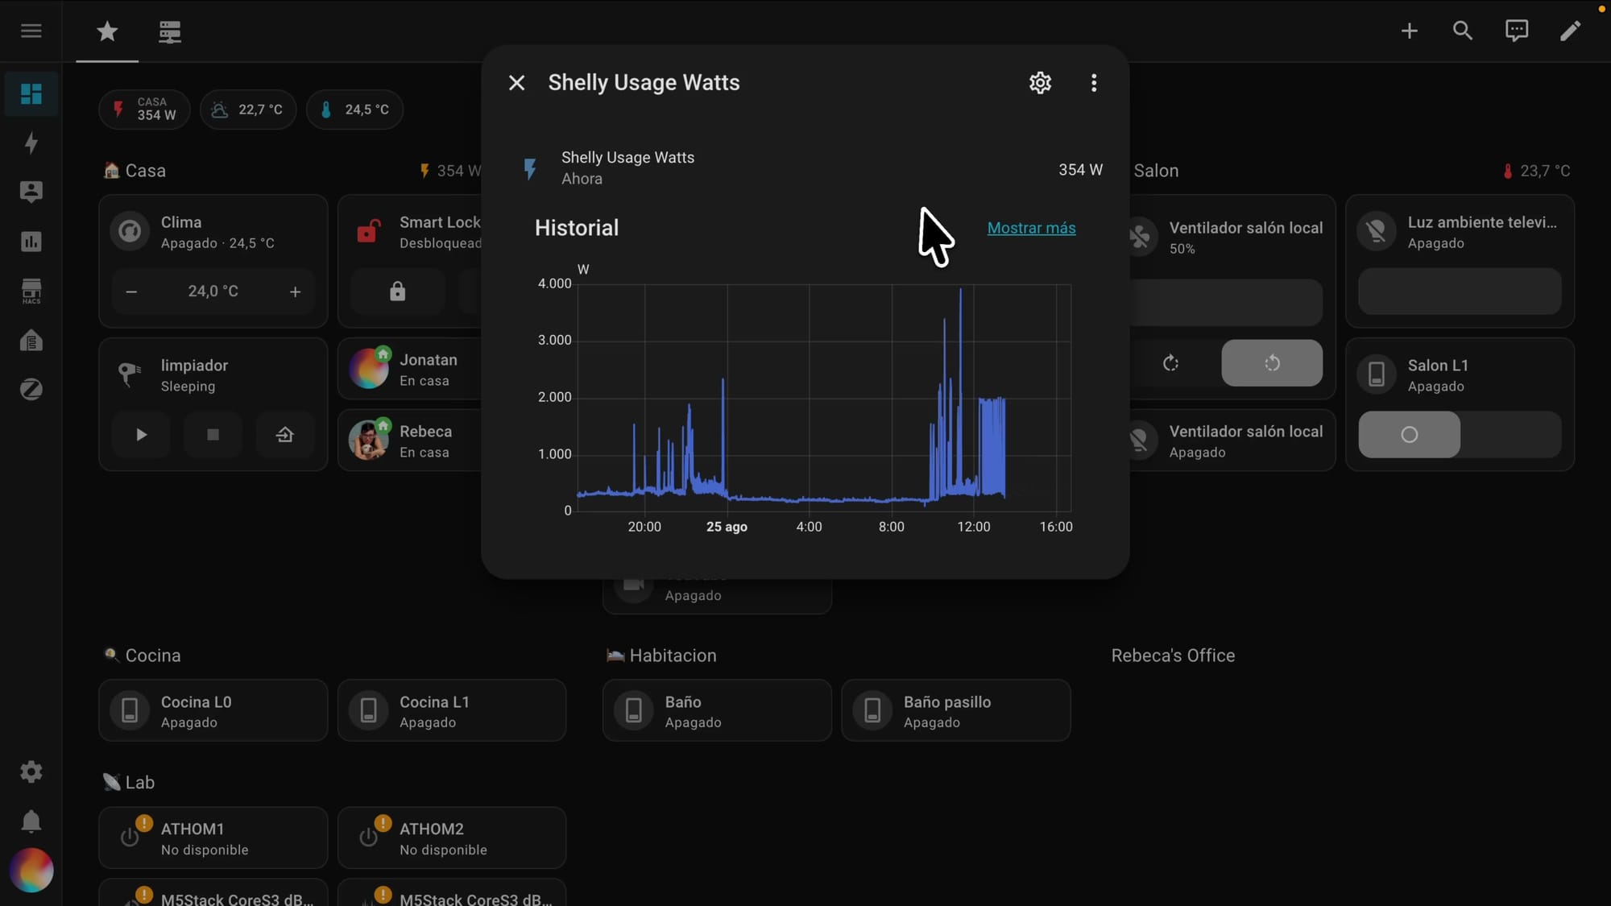Open the circular slash sidebar icon
The height and width of the screenshot is (906, 1611).
(31, 389)
